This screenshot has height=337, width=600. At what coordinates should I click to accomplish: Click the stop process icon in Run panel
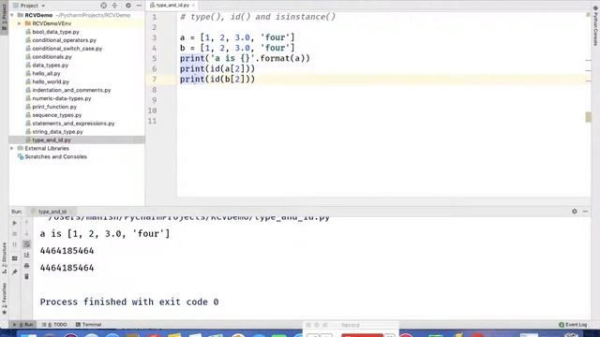coord(15,233)
